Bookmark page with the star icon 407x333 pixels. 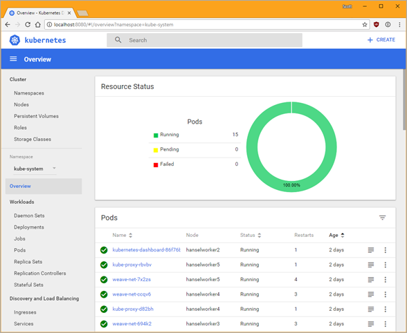click(x=365, y=25)
